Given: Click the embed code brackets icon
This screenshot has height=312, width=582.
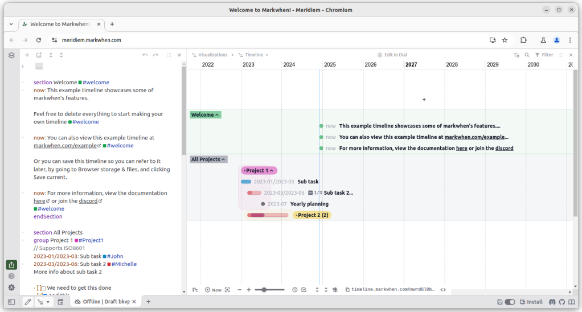Looking at the screenshot, I should tap(443, 290).
